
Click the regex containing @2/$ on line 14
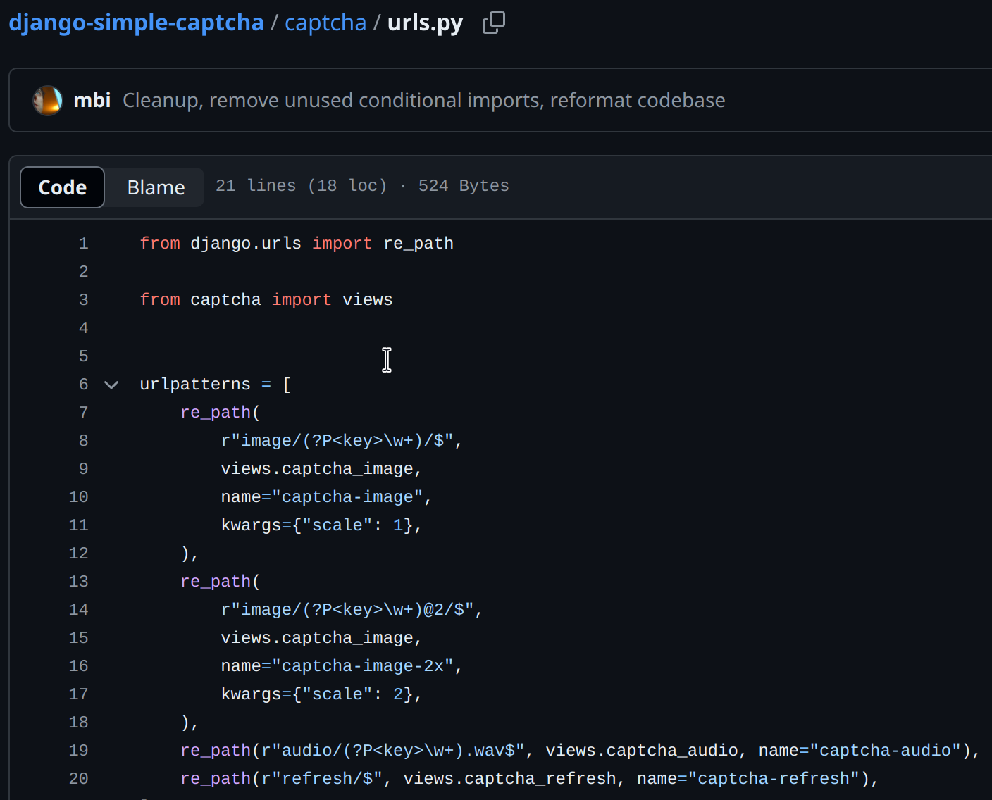[347, 610]
